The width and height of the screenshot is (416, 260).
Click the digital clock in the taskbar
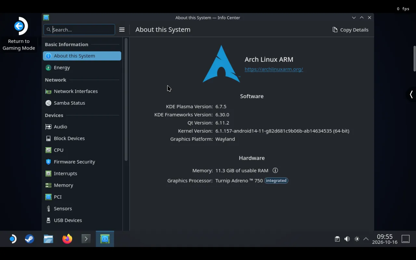point(385,239)
